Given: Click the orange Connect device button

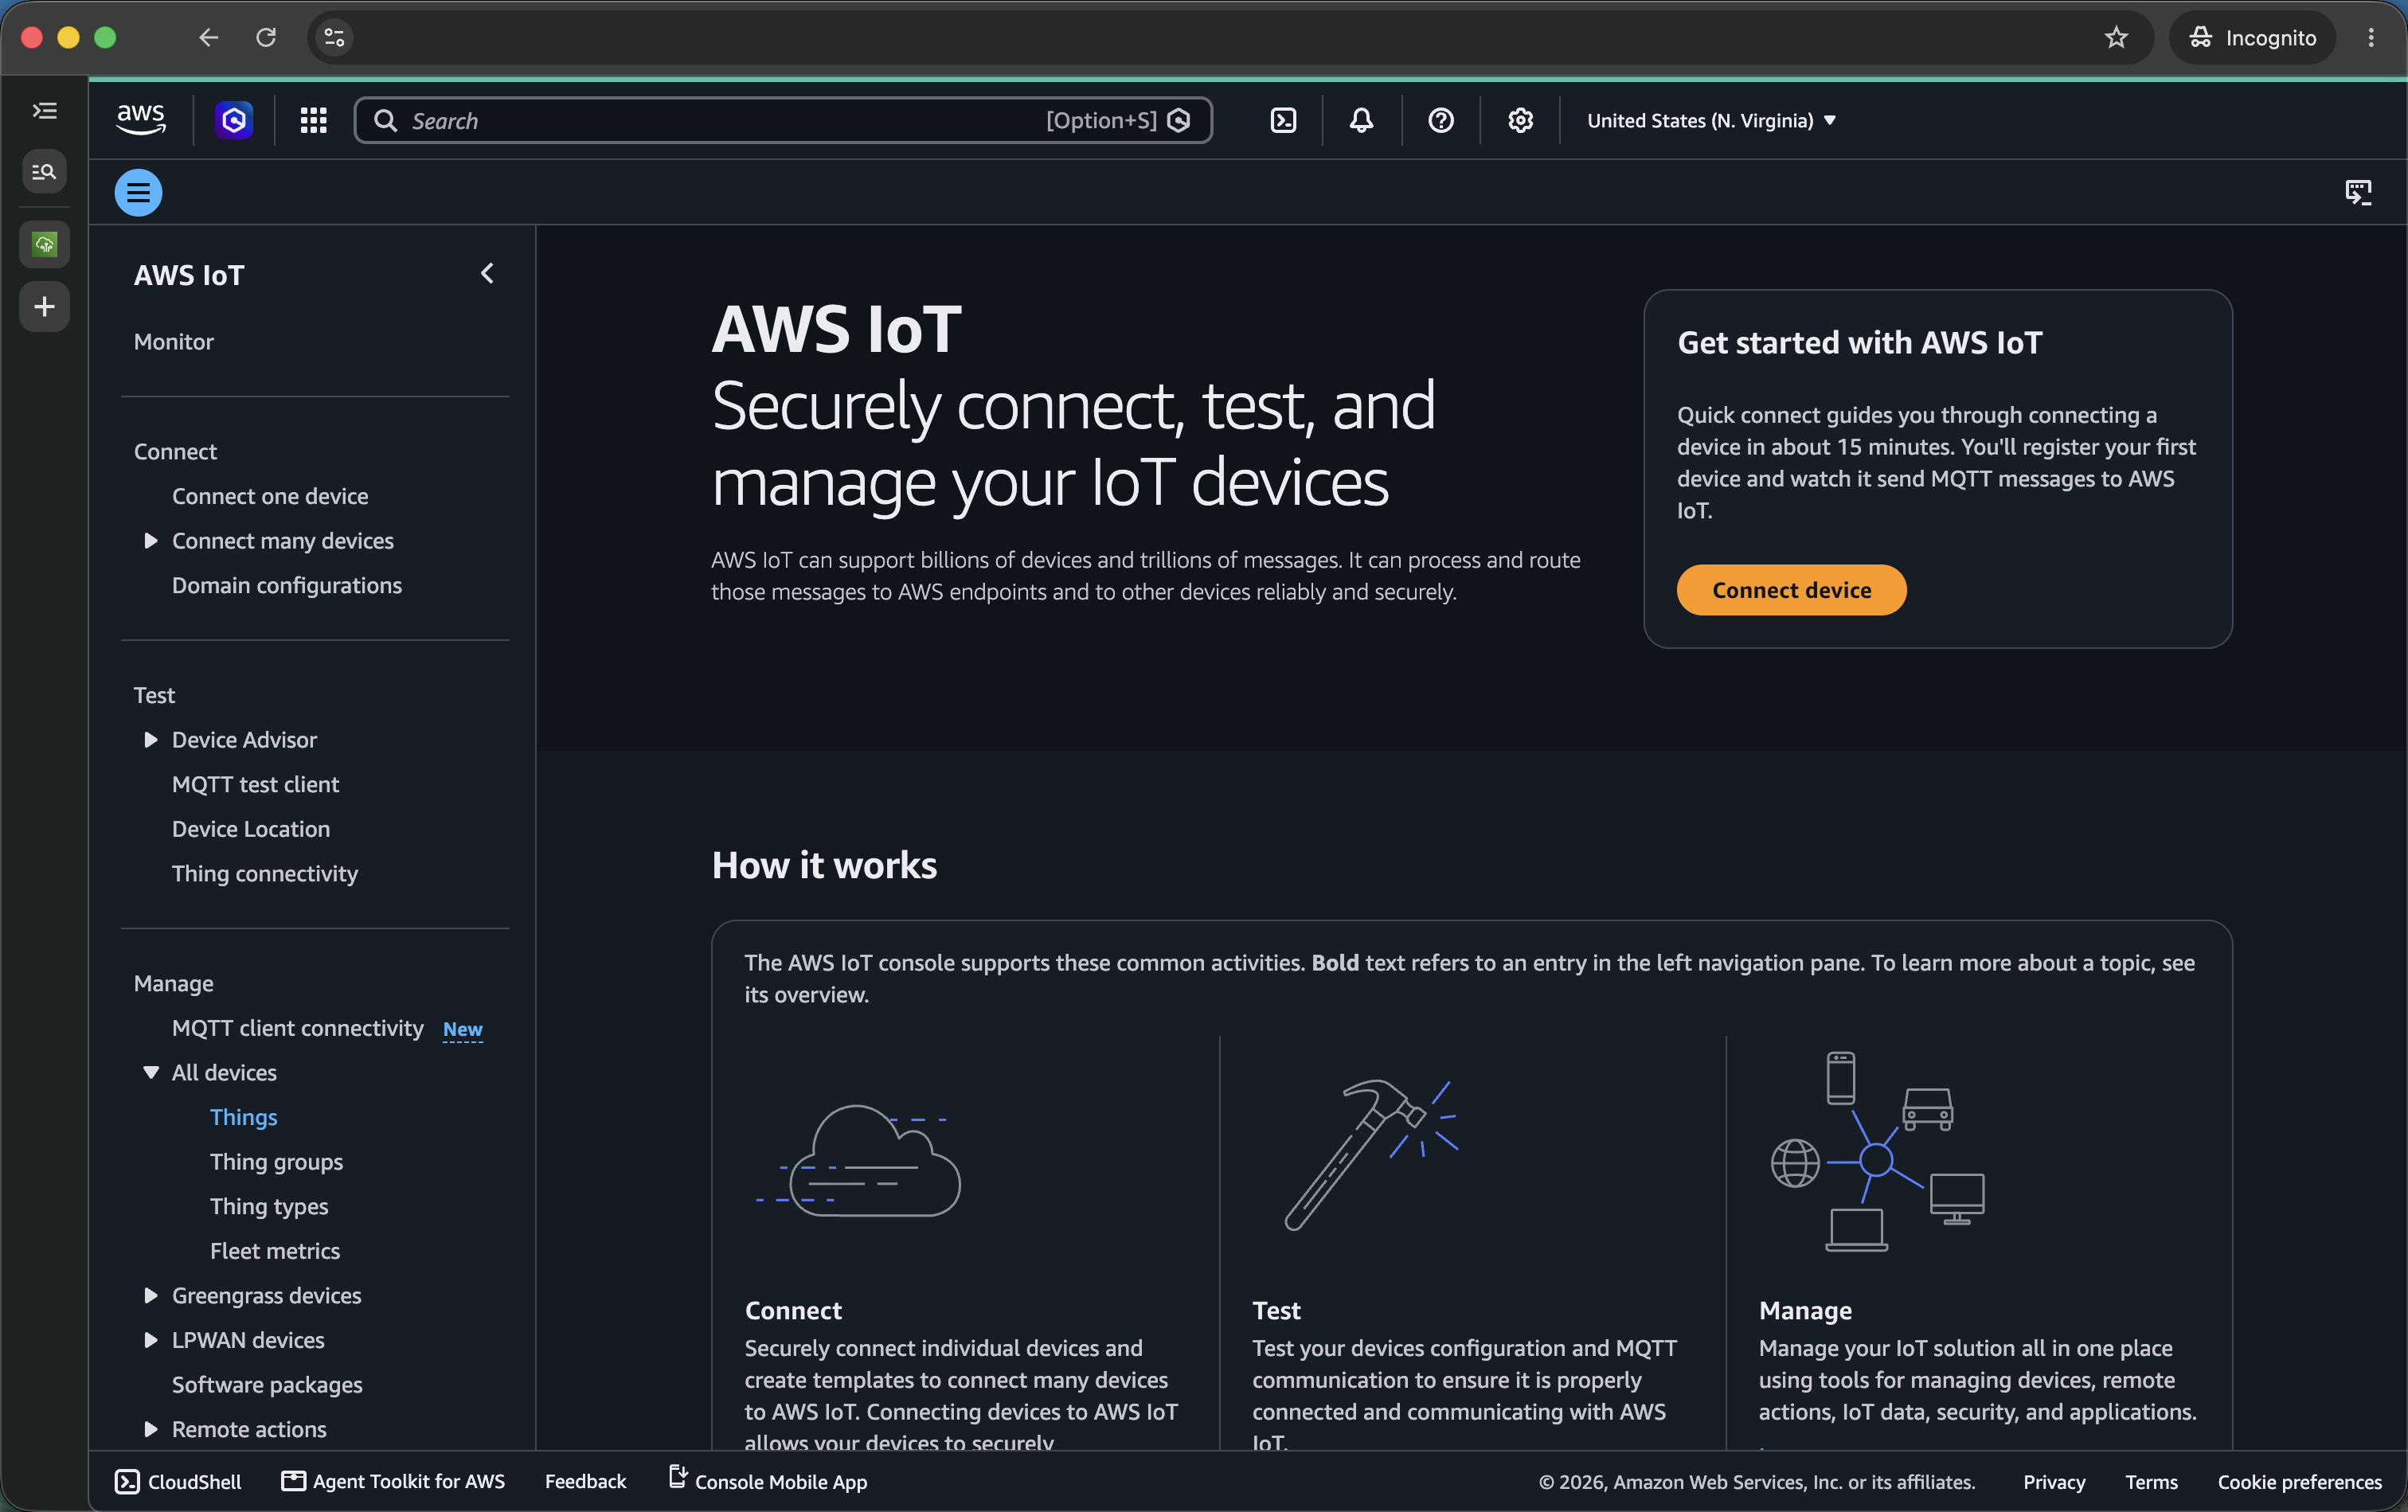Looking at the screenshot, I should coord(1791,590).
